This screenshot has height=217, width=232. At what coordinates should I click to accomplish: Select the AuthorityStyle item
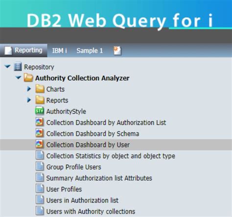click(x=66, y=111)
